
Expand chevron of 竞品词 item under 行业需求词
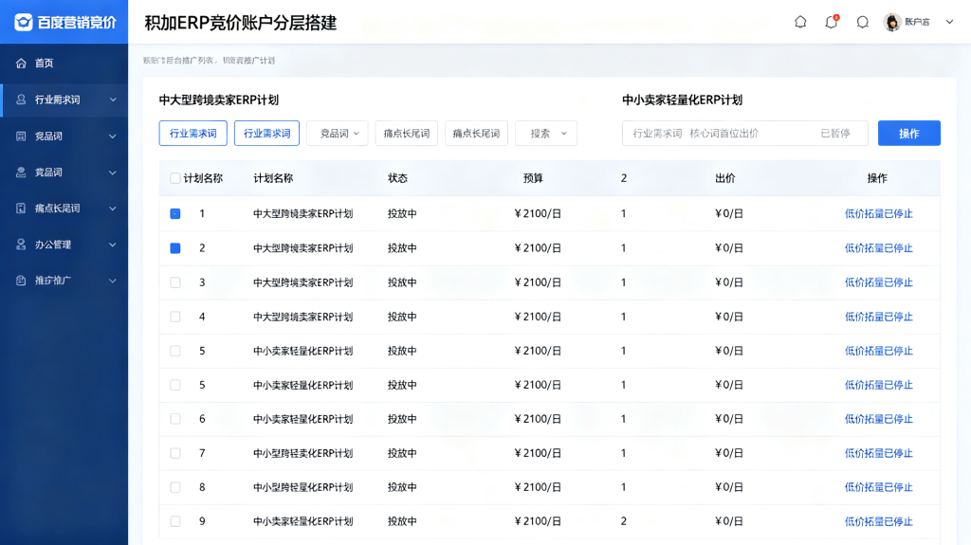(113, 136)
